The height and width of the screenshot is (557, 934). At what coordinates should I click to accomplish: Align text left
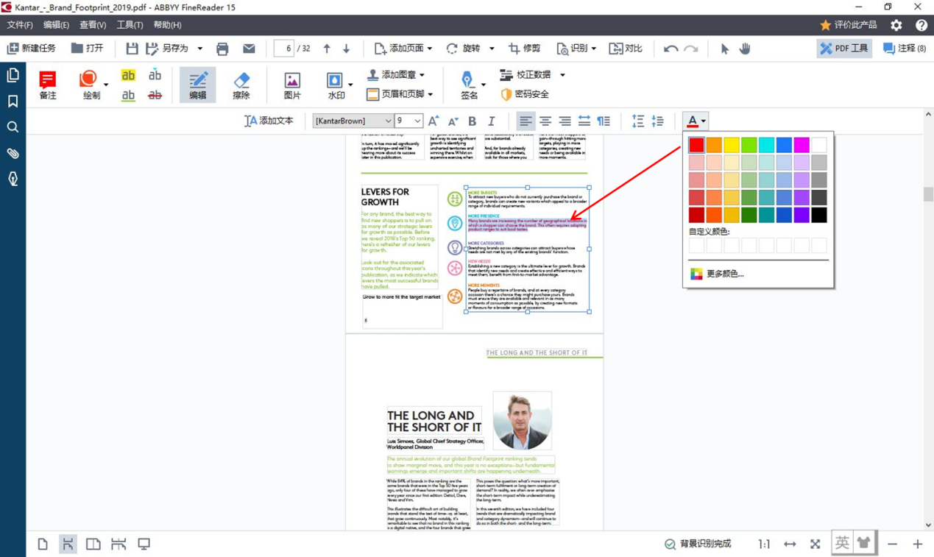pyautogui.click(x=526, y=121)
